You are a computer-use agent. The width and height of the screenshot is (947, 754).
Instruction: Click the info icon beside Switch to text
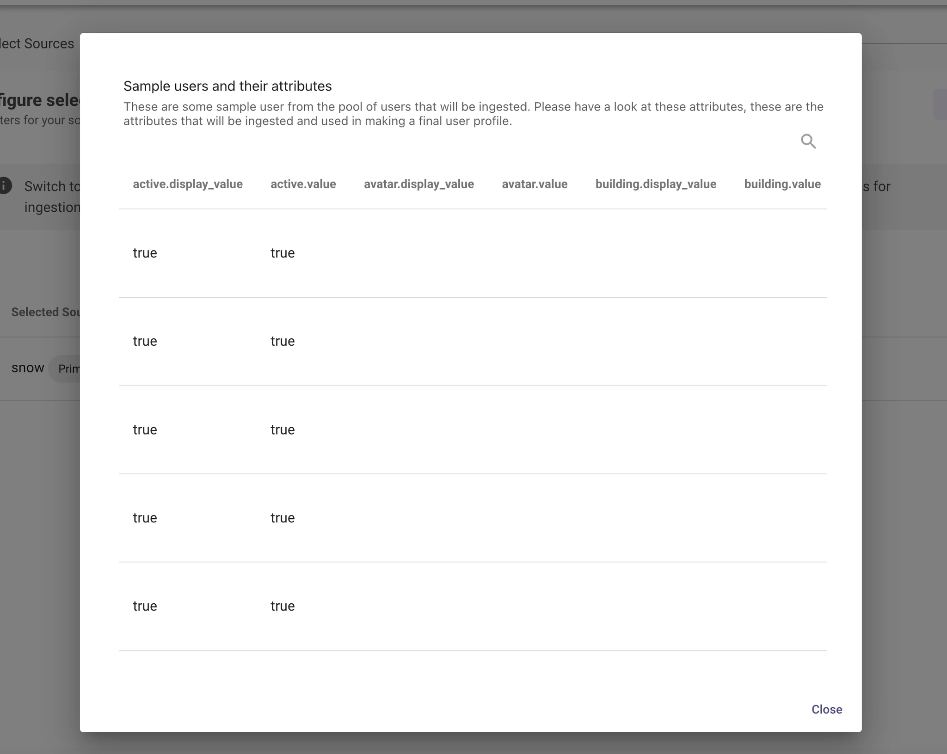coord(5,186)
